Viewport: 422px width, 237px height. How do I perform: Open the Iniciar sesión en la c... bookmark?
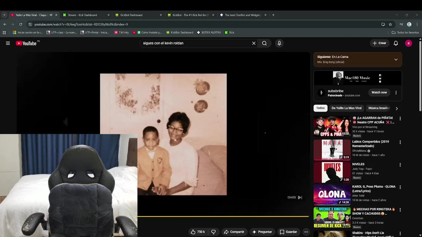pos(28,33)
